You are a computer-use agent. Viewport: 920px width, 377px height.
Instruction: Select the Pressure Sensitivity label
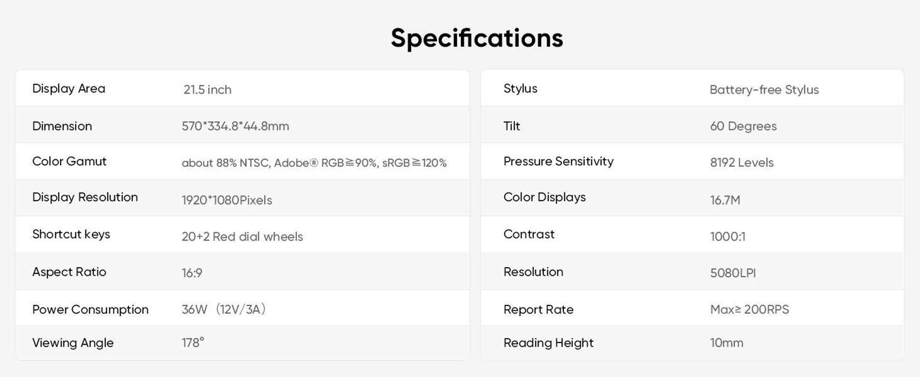click(x=558, y=161)
